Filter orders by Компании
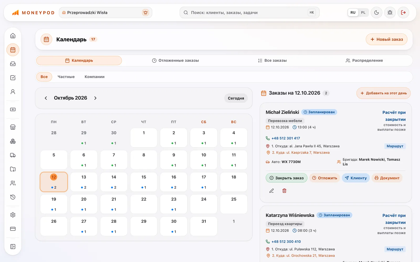The height and width of the screenshot is (262, 420). [94, 77]
